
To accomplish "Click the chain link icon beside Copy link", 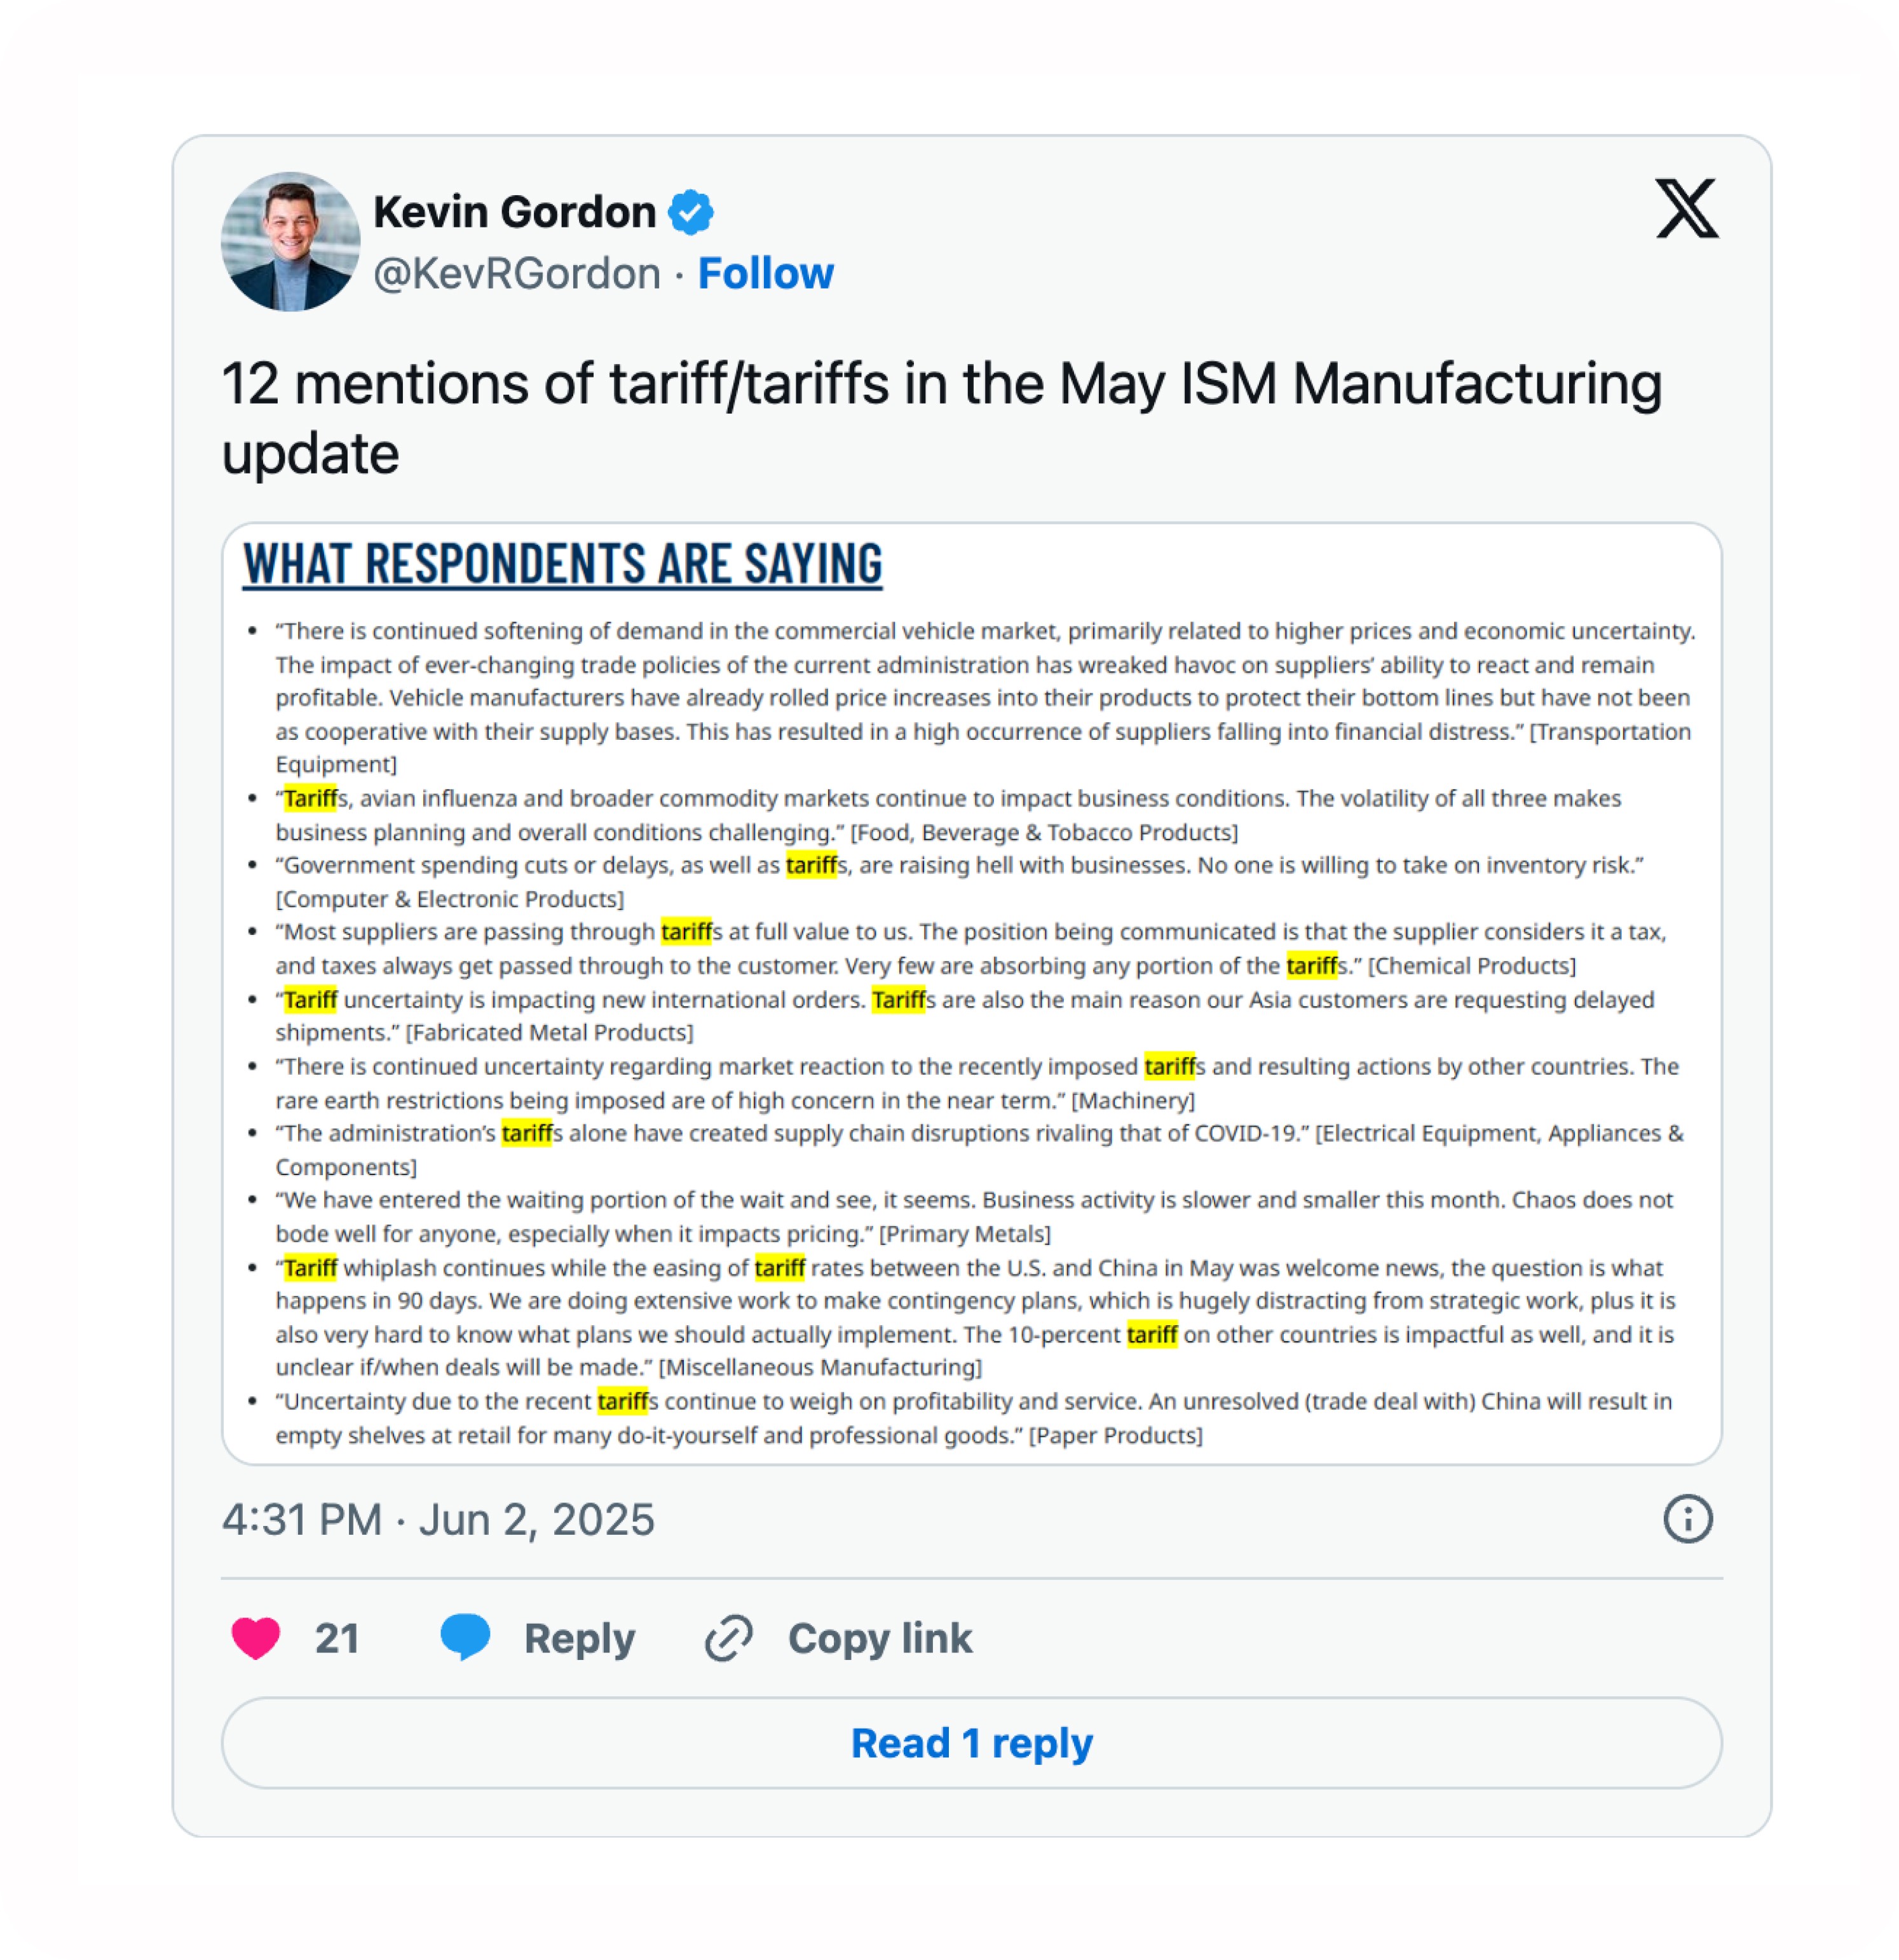I will tap(729, 1638).
